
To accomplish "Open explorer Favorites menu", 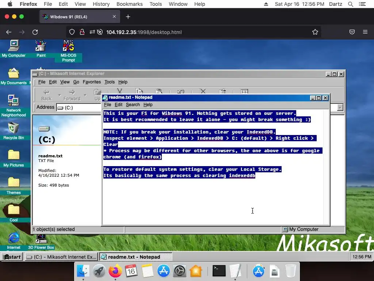I will 92,82.
